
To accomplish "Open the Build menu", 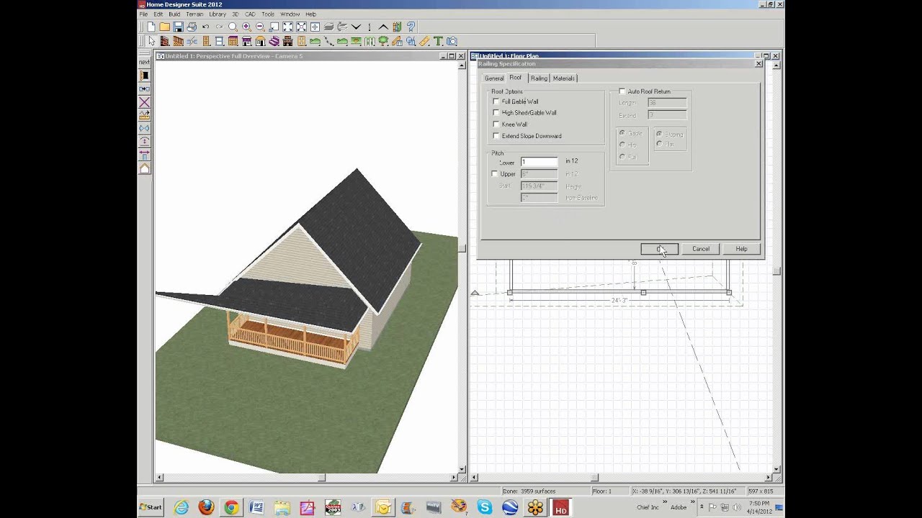I will tap(174, 14).
